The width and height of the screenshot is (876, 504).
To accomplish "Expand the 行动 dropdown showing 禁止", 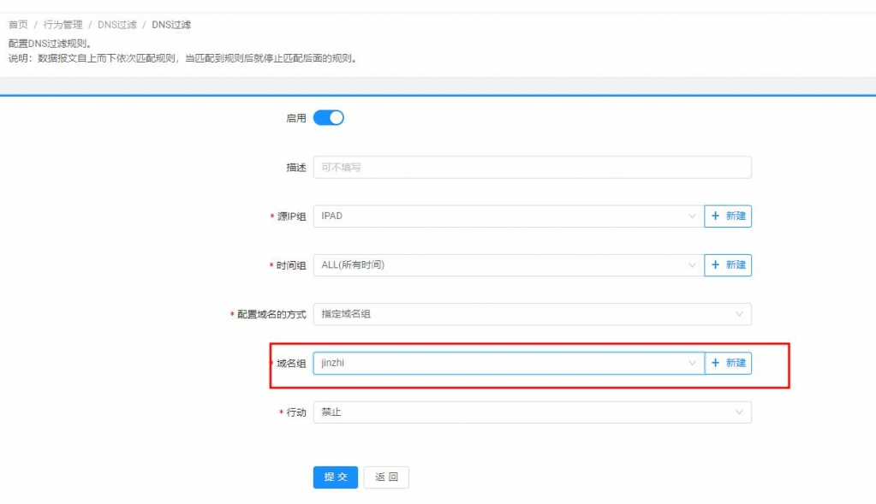I will click(531, 412).
